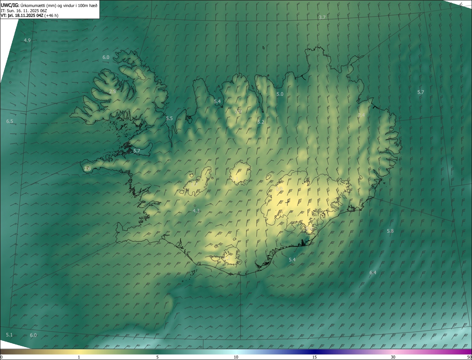Image resolution: width=472 pixels, height=360 pixels.
Task: Click the colour scale tick labelled 50
Action: pos(469,357)
